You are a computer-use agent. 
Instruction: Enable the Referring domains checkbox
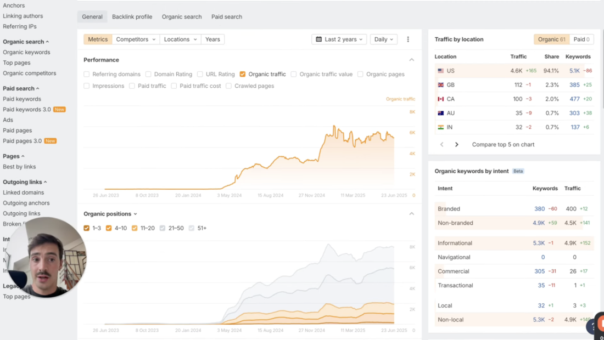coord(86,74)
